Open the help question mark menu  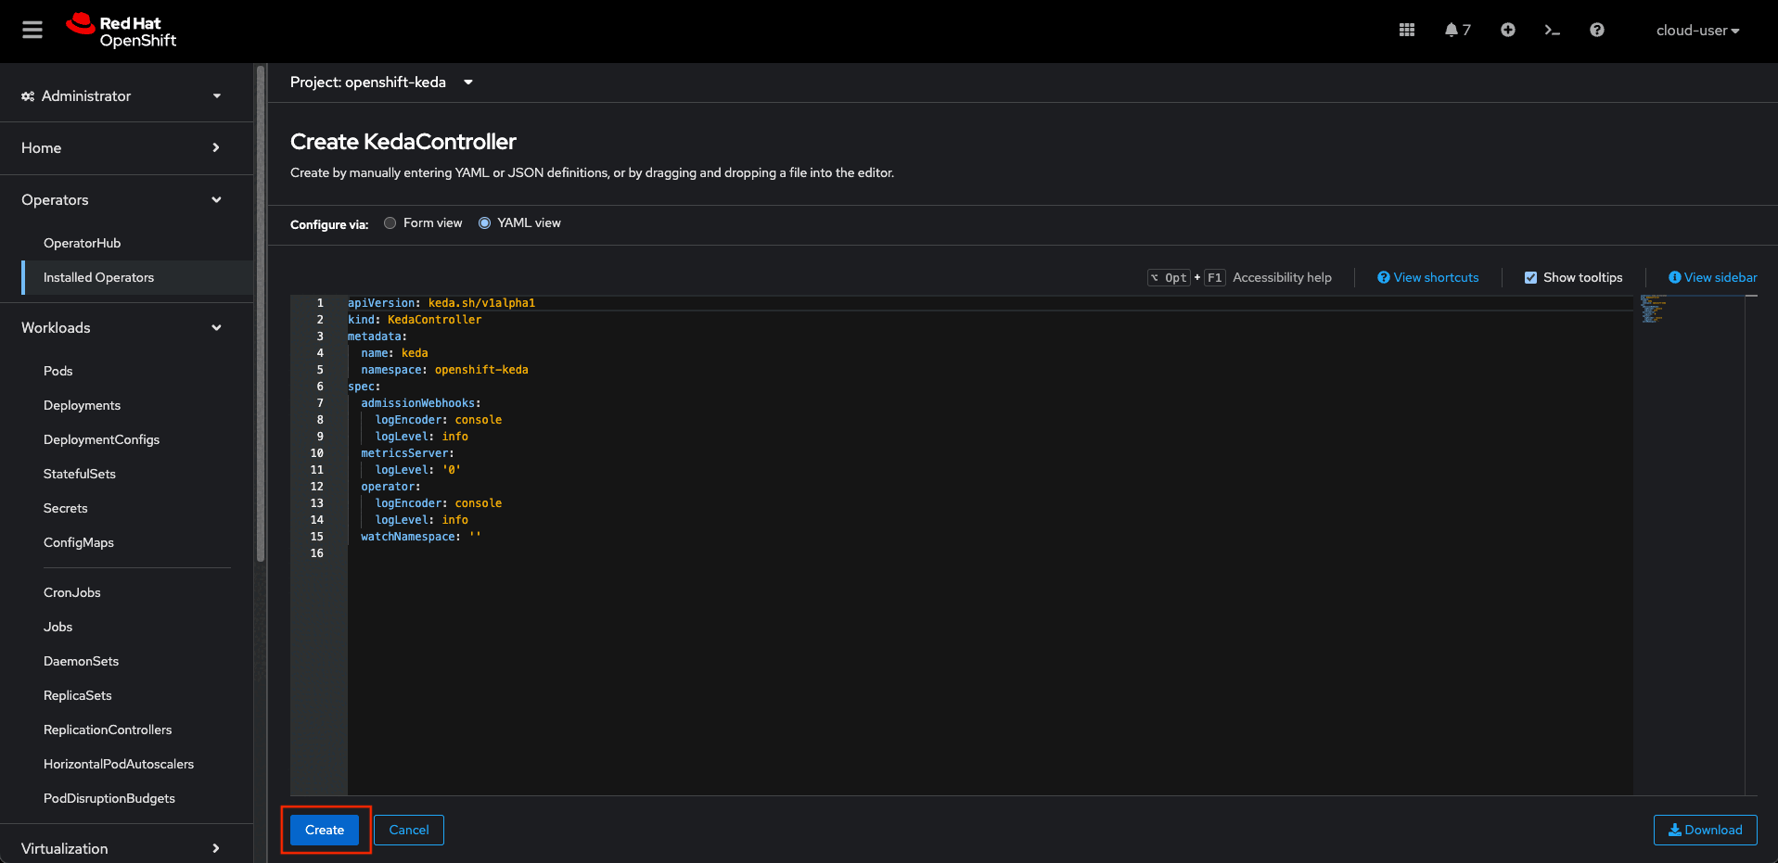tap(1596, 31)
